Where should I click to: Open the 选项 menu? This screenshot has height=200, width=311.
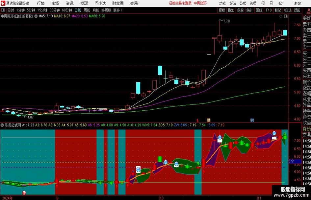(253, 3)
